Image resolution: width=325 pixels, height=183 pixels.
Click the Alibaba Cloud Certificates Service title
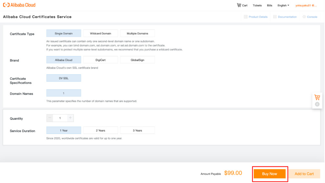tap(37, 17)
